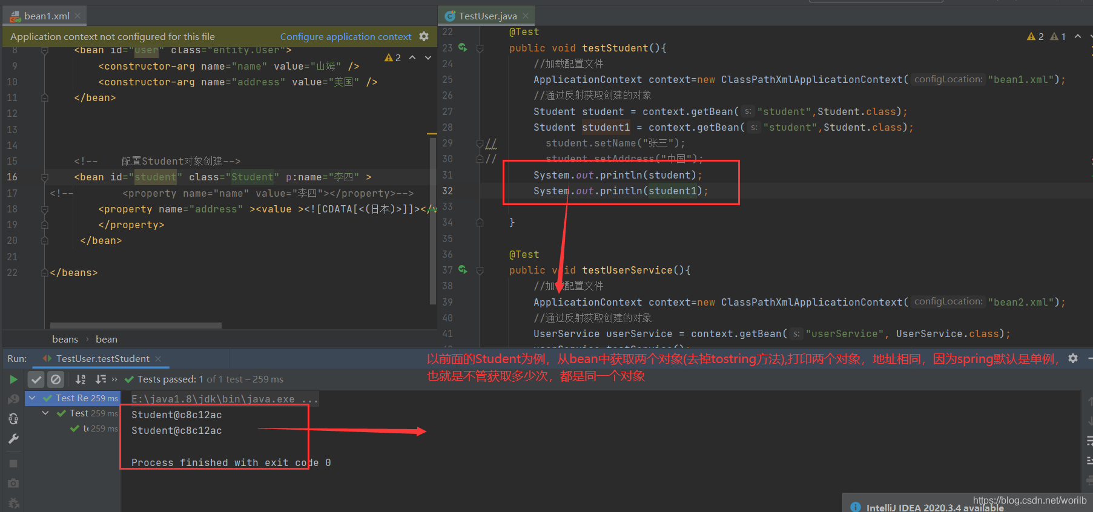
Task: Click configLocation hint before "bean2.xml"
Action: (948, 301)
